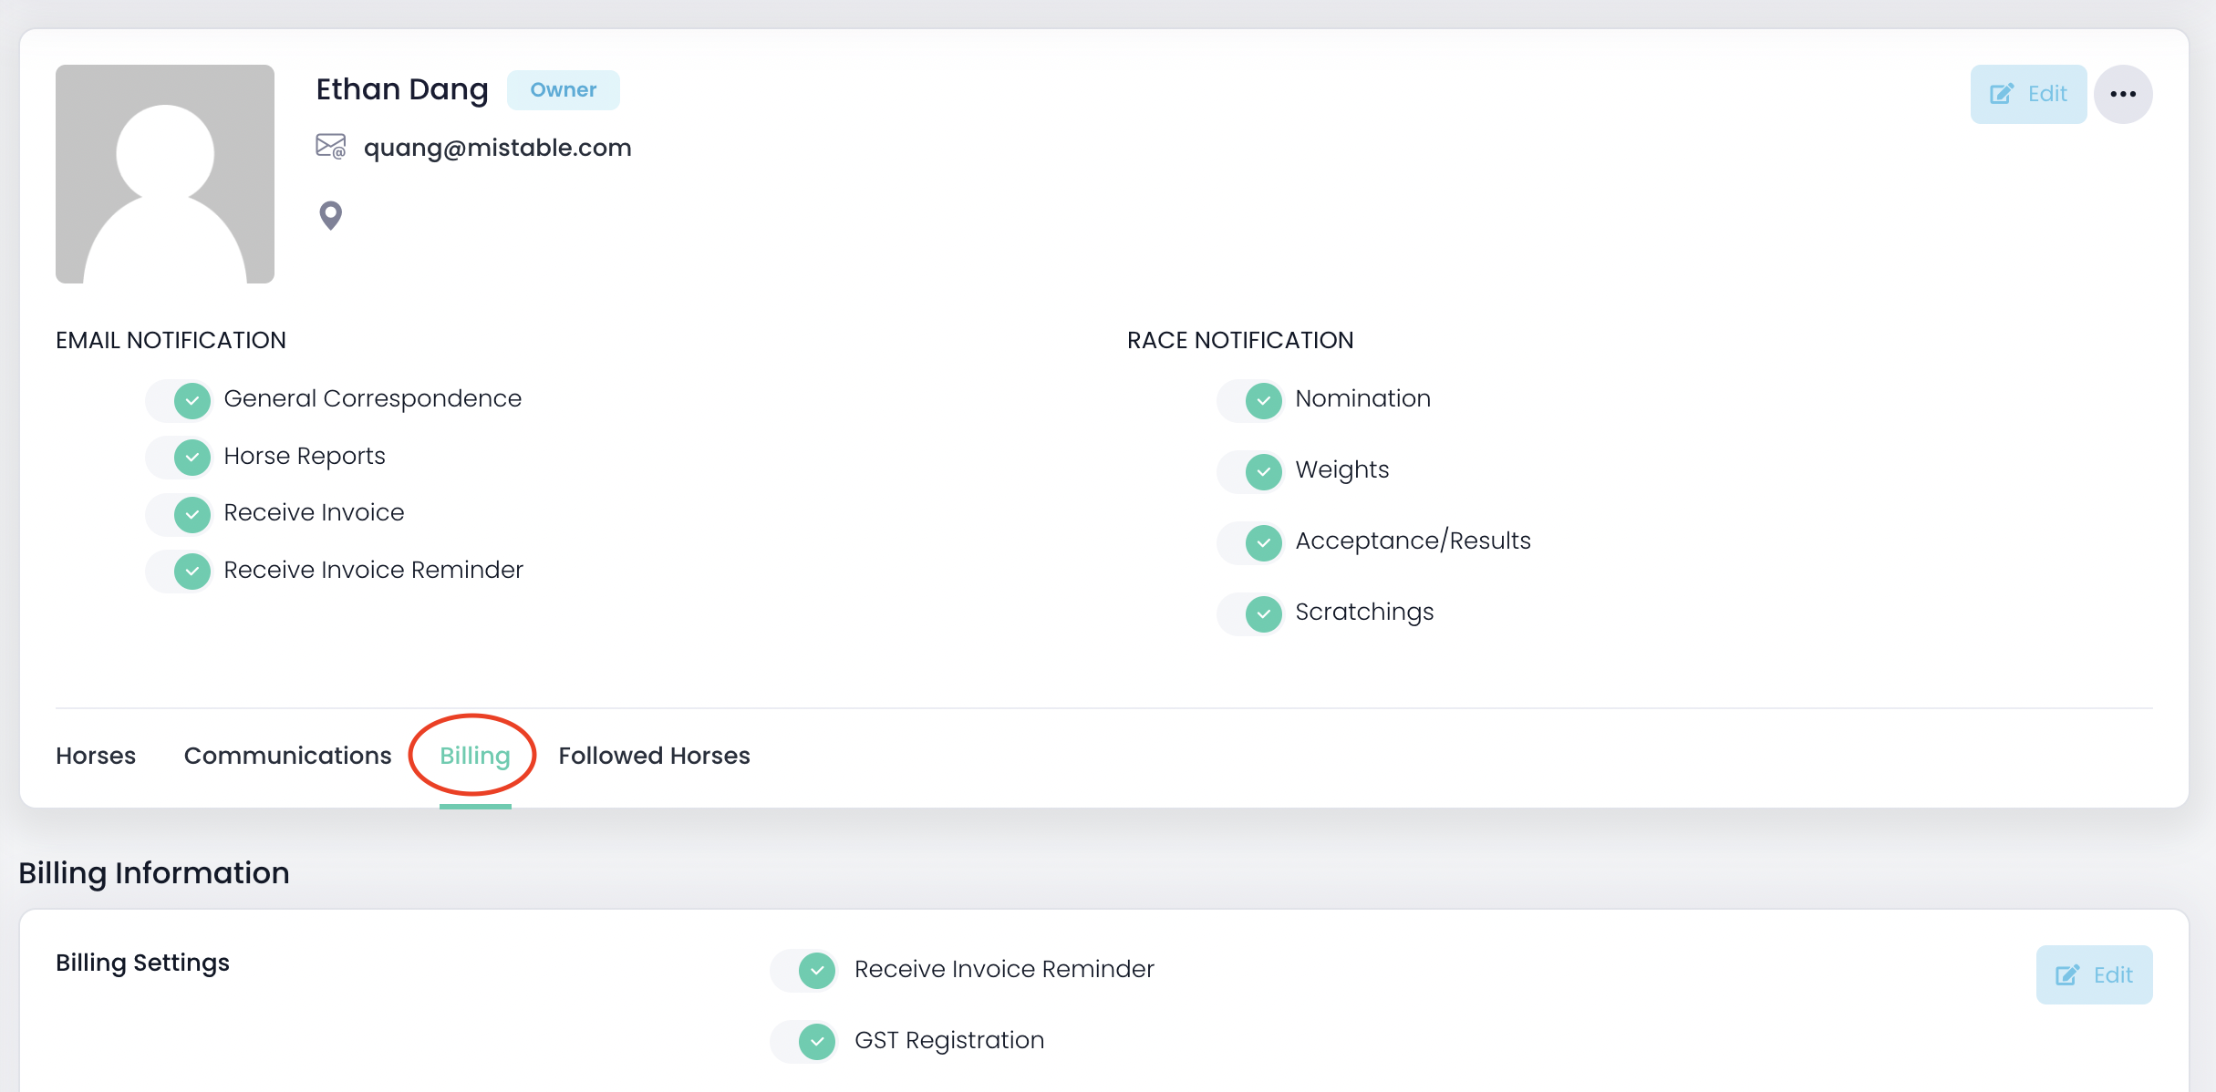2216x1092 pixels.
Task: Open the Communications tab
Action: point(287,756)
